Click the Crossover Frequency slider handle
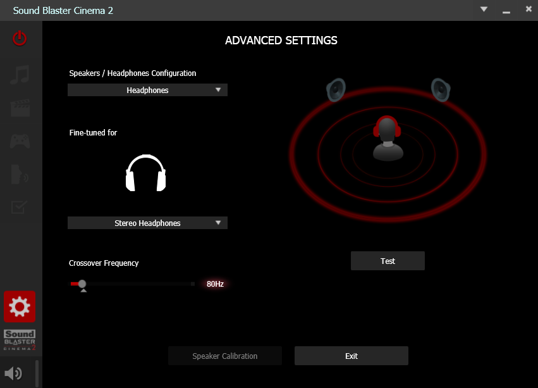This screenshot has width=538, height=388. click(x=82, y=284)
